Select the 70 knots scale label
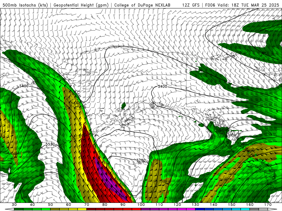Screen dimensions: 282x211 tap(87, 205)
